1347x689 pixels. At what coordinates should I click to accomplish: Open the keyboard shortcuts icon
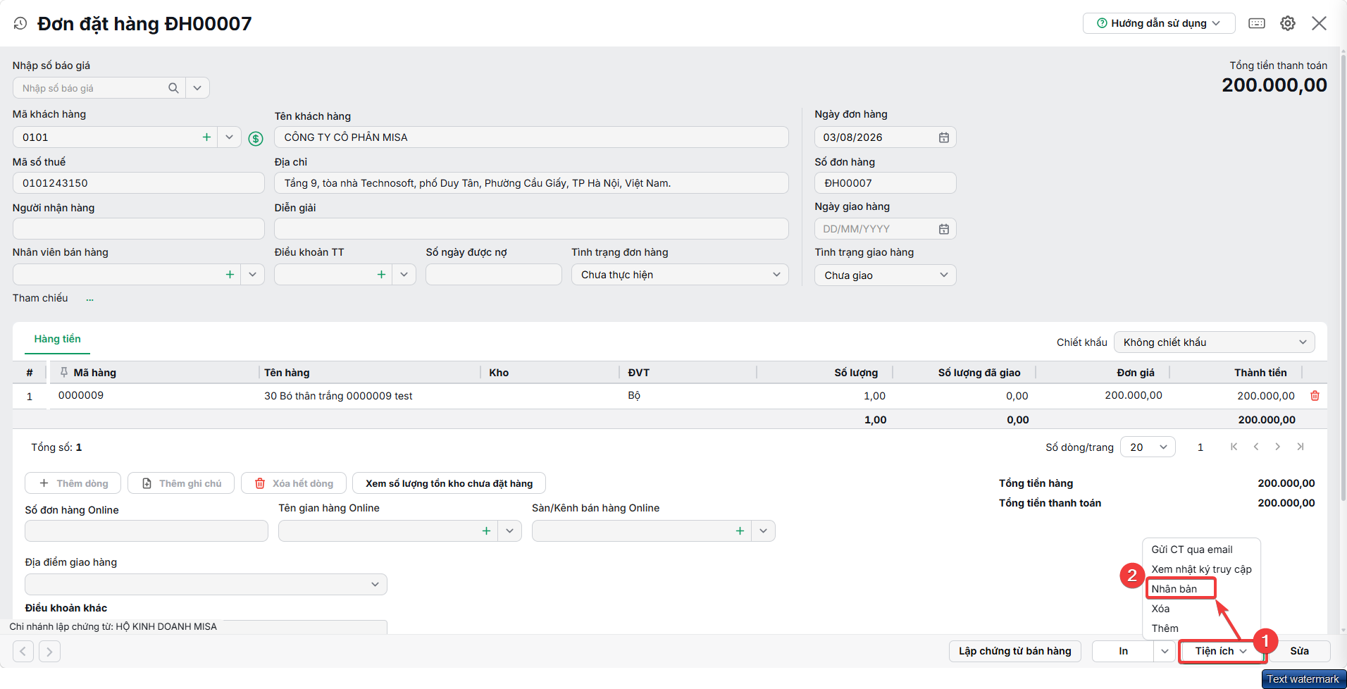[1257, 23]
